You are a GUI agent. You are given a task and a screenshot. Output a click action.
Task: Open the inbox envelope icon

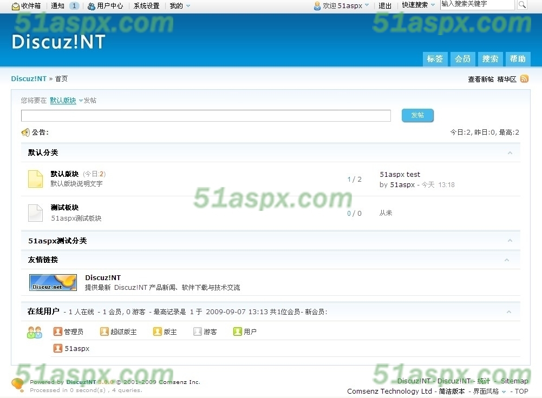tap(16, 6)
